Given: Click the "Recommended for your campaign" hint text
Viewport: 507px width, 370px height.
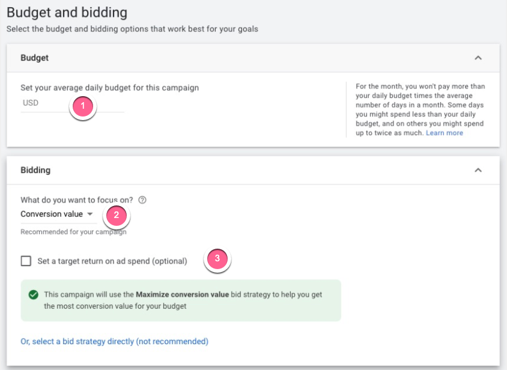Looking at the screenshot, I should point(73,231).
